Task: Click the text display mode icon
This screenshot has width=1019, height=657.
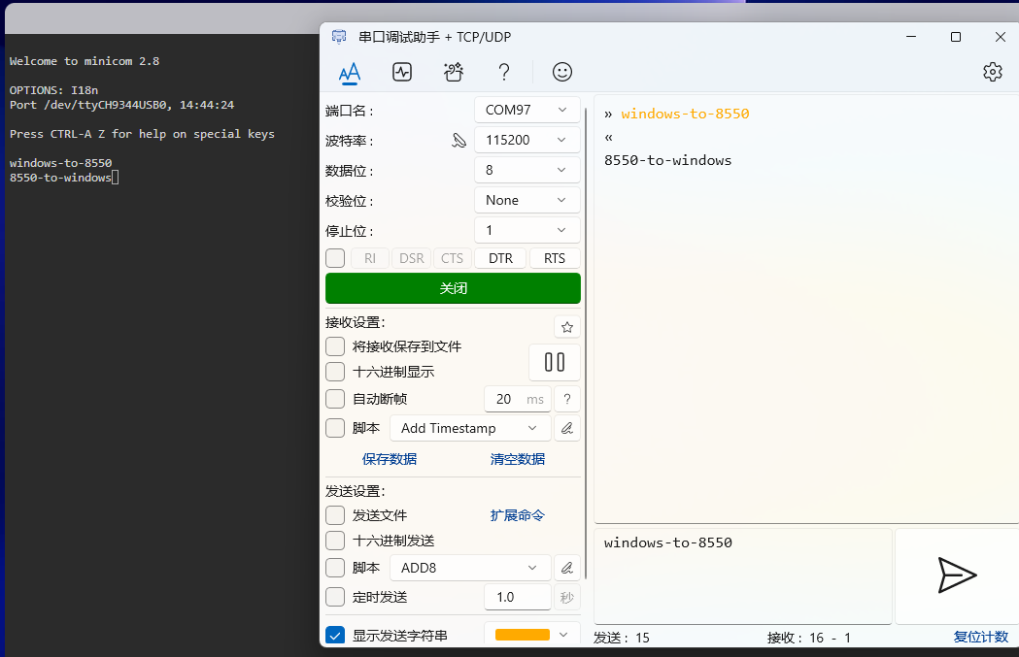Action: point(350,72)
